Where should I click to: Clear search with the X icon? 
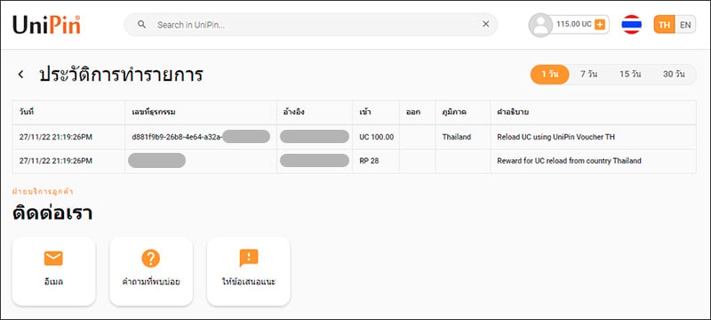(x=485, y=25)
